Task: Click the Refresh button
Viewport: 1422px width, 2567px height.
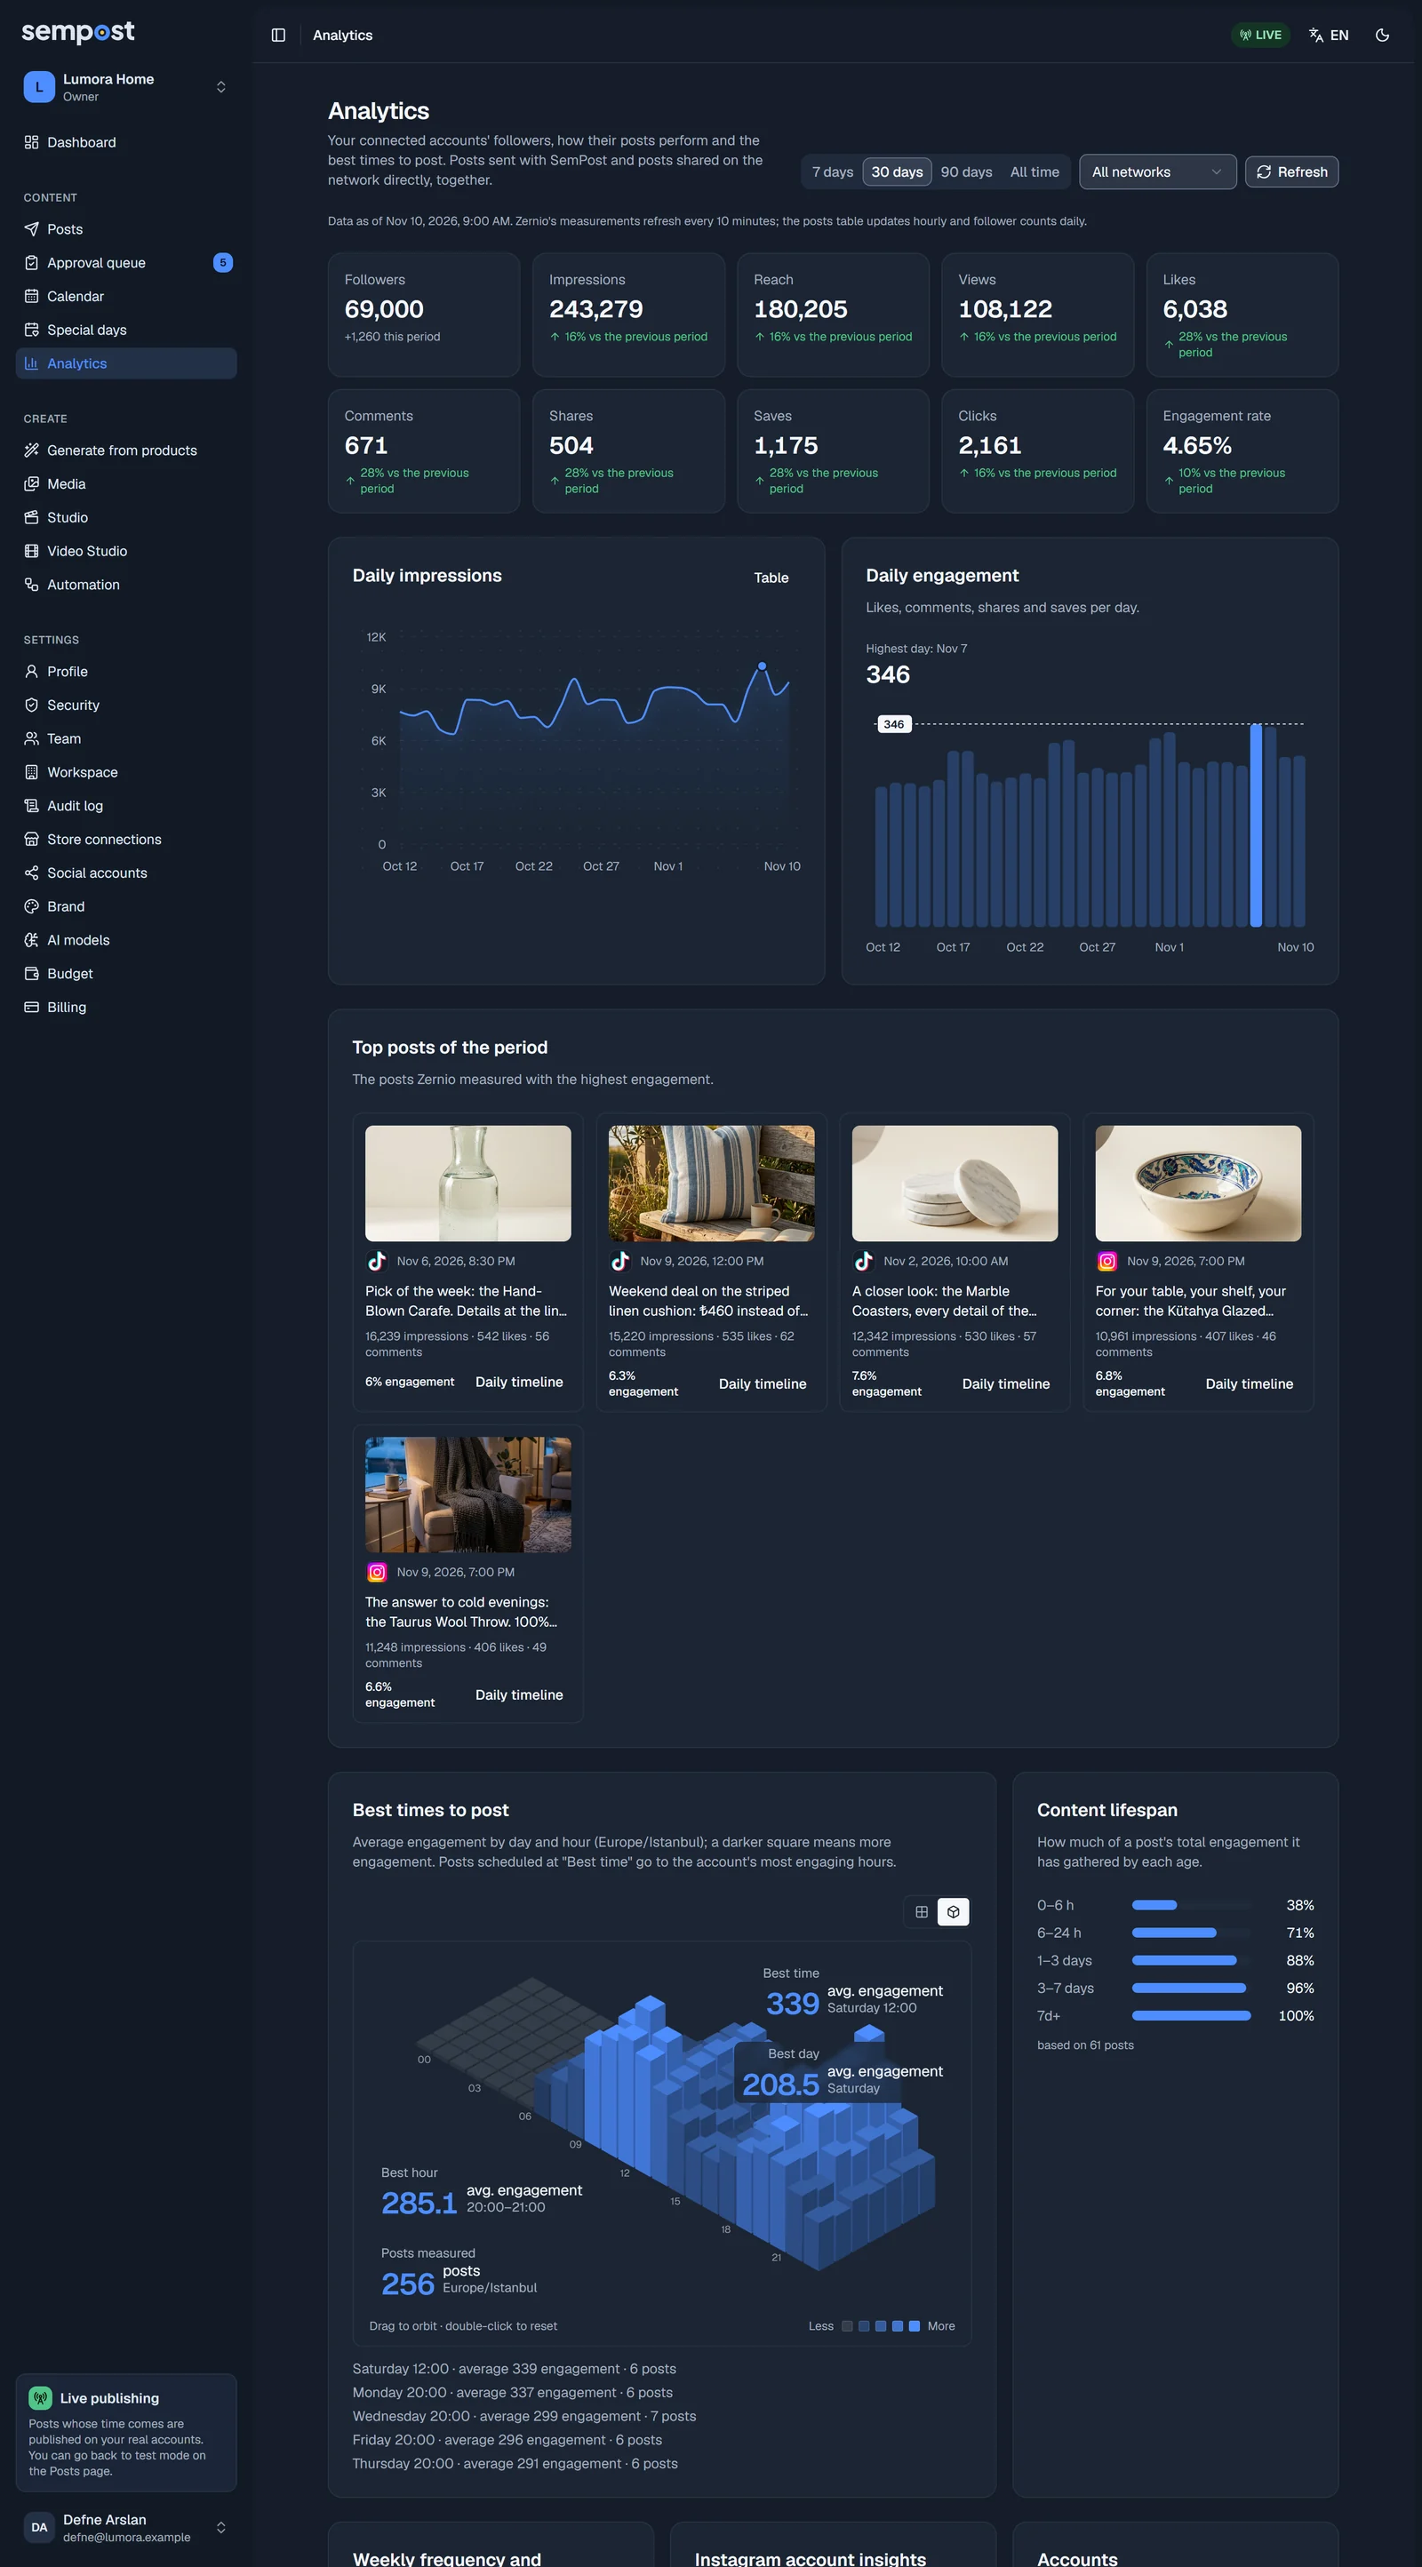Action: [1291, 172]
